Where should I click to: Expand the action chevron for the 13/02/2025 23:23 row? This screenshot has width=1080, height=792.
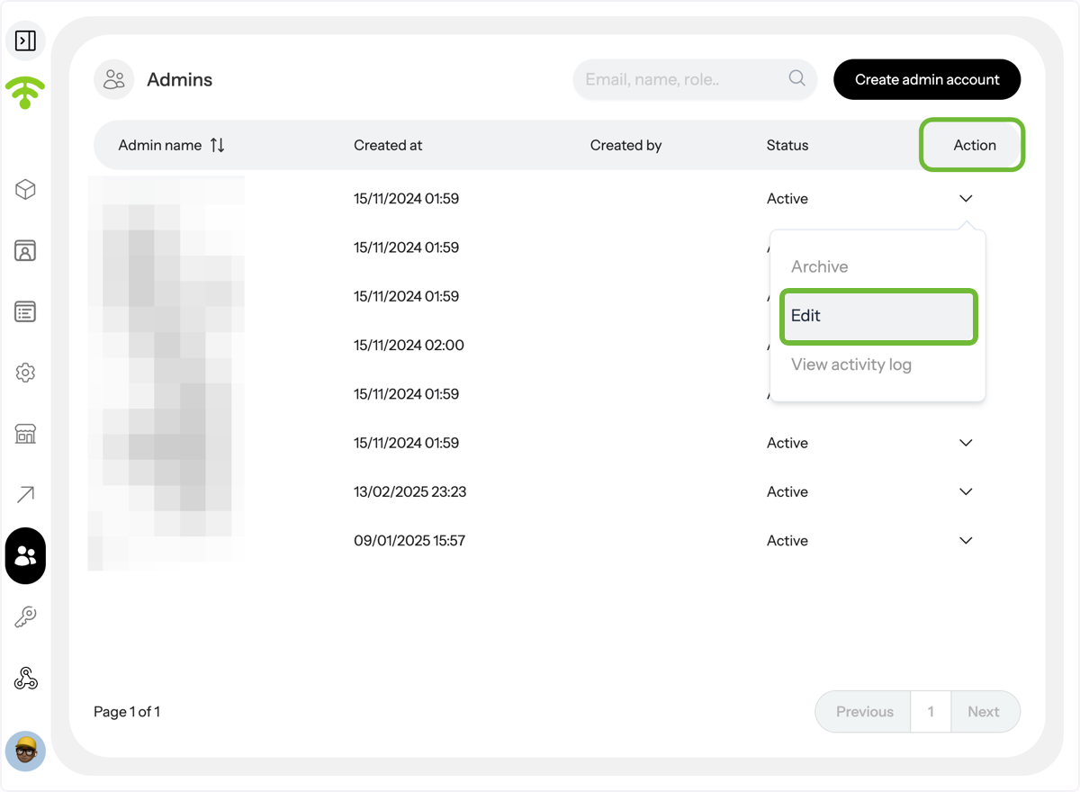[x=966, y=491]
